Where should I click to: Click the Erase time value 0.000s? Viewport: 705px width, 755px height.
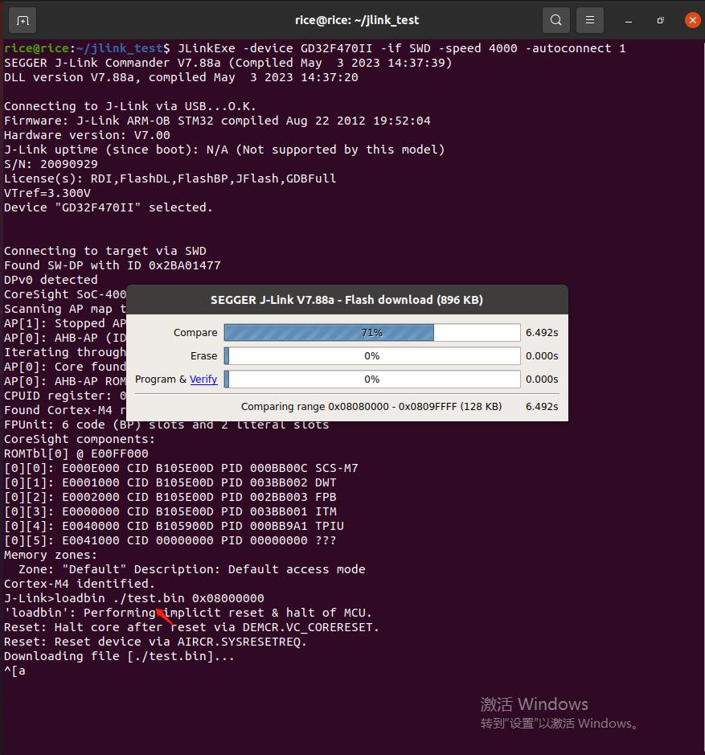542,356
